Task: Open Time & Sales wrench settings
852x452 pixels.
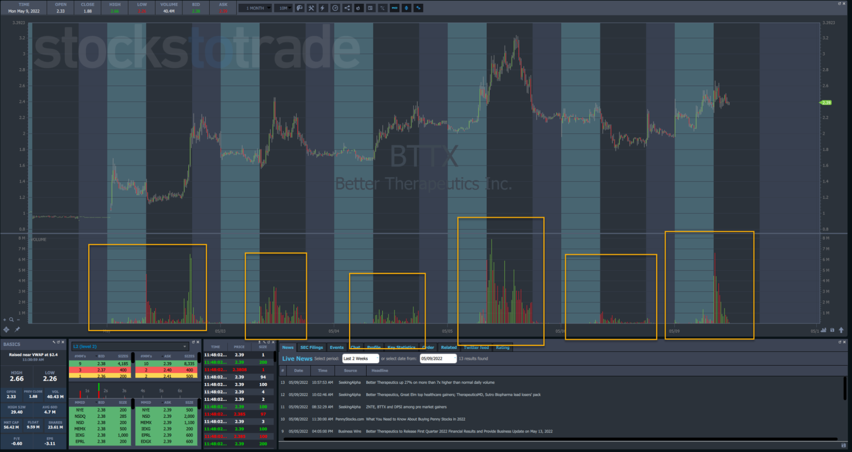Action: [x=264, y=342]
